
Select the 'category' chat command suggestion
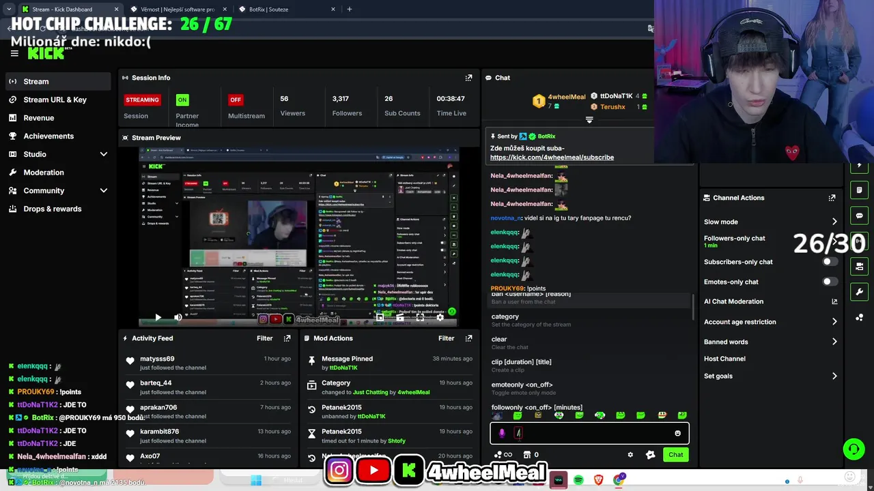(x=591, y=320)
